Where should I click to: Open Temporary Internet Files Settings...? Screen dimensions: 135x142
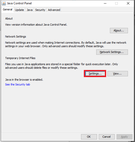(x=95, y=74)
